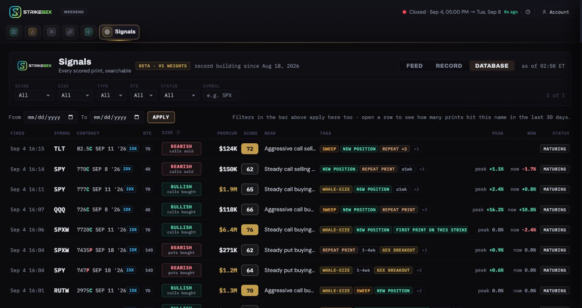Expand the STATUS filter dropdown
The image size is (582, 308).
[x=180, y=95]
